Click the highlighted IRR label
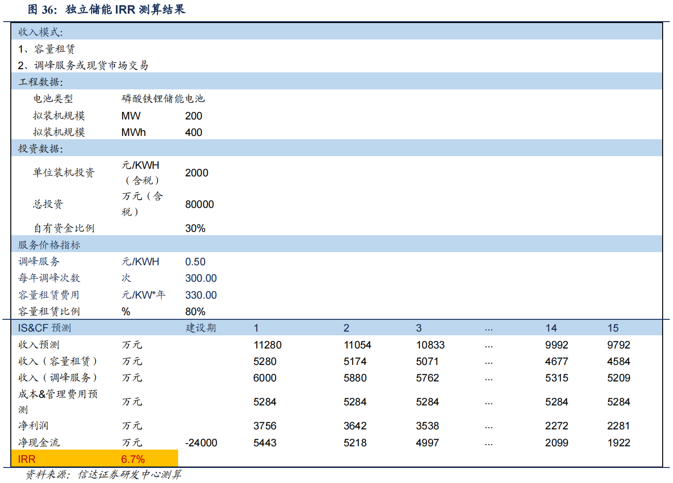The image size is (673, 483). [27, 459]
